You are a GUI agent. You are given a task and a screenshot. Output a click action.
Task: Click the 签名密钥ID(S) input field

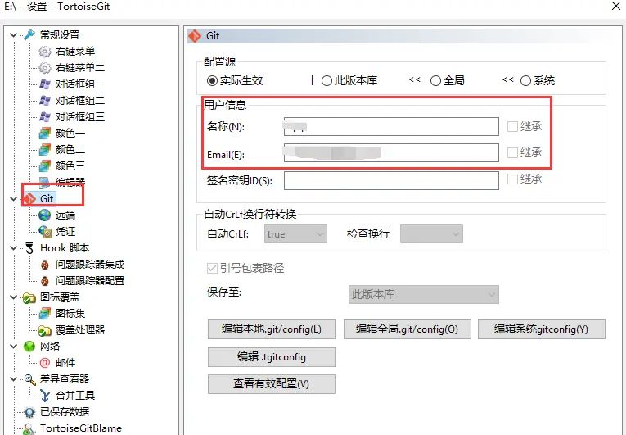click(x=391, y=180)
